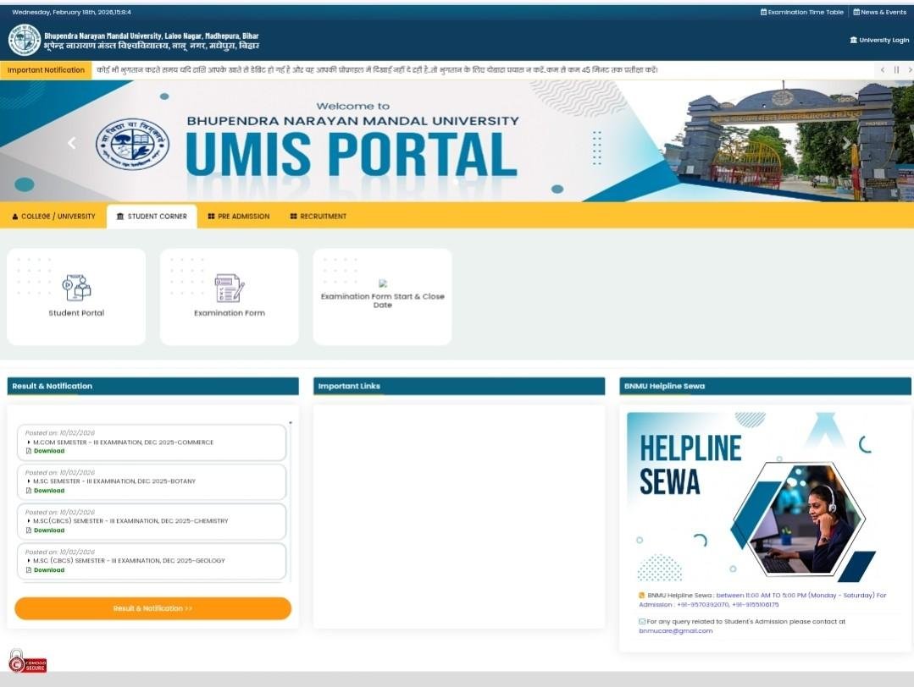
Task: Select the Pre Admission tab
Action: click(x=238, y=217)
